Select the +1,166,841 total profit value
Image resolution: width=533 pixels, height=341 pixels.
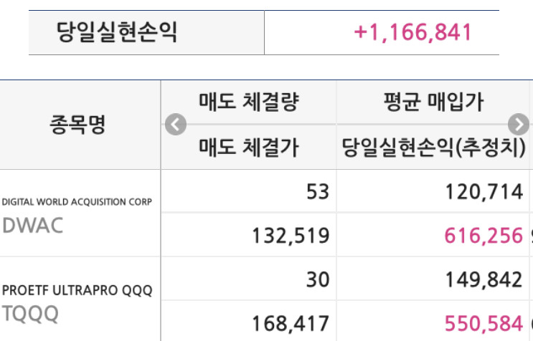[412, 33]
